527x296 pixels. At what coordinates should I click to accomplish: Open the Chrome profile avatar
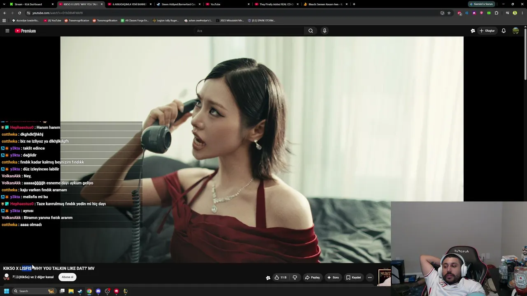(x=515, y=13)
